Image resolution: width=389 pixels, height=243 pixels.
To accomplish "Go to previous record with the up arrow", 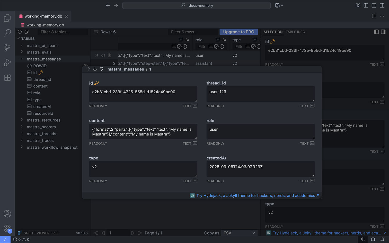I will (x=88, y=69).
